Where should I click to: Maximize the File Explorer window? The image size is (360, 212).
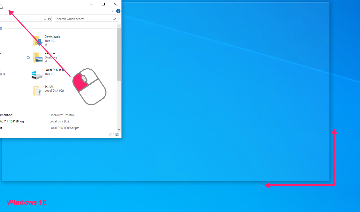[x=103, y=4]
